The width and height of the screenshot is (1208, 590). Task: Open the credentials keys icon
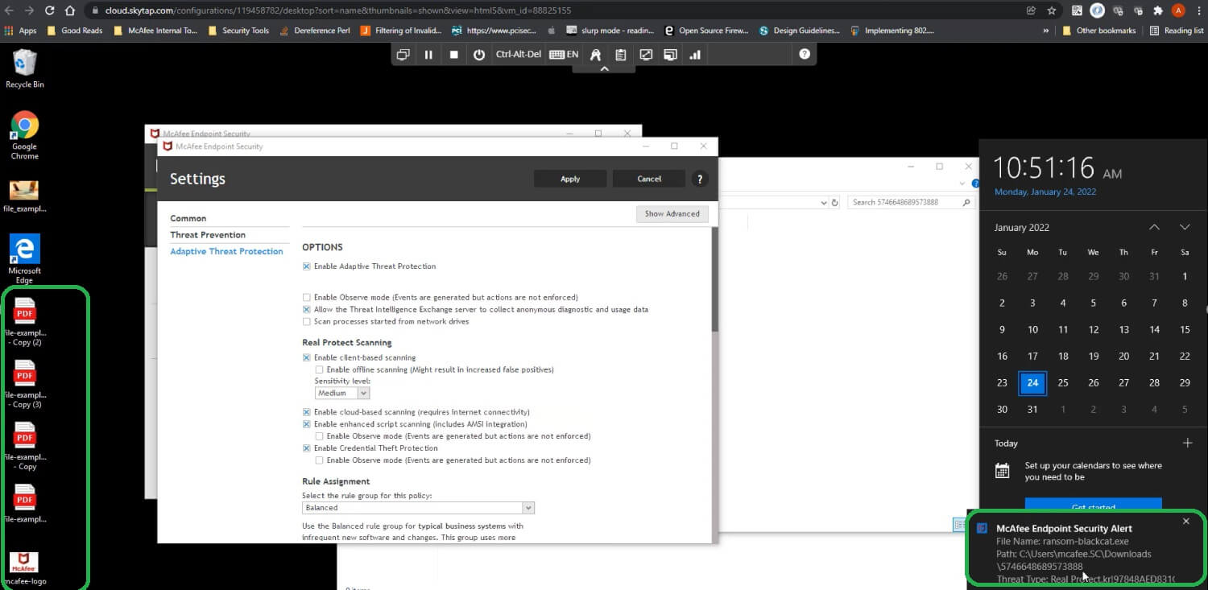(x=596, y=55)
